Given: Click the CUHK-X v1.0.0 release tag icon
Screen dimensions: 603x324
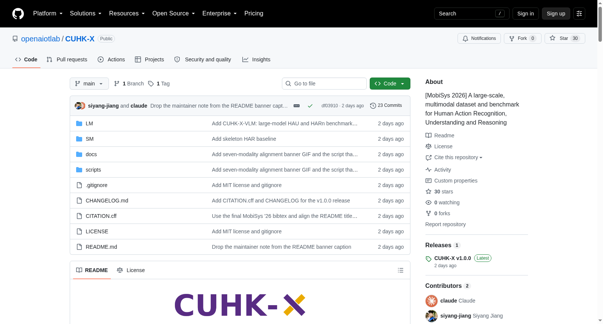Looking at the screenshot, I should pos(429,259).
